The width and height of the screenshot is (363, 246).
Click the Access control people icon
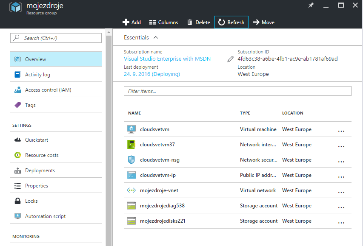(17, 89)
